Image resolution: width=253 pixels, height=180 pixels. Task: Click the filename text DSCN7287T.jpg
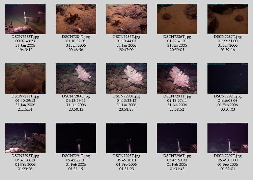228,37
